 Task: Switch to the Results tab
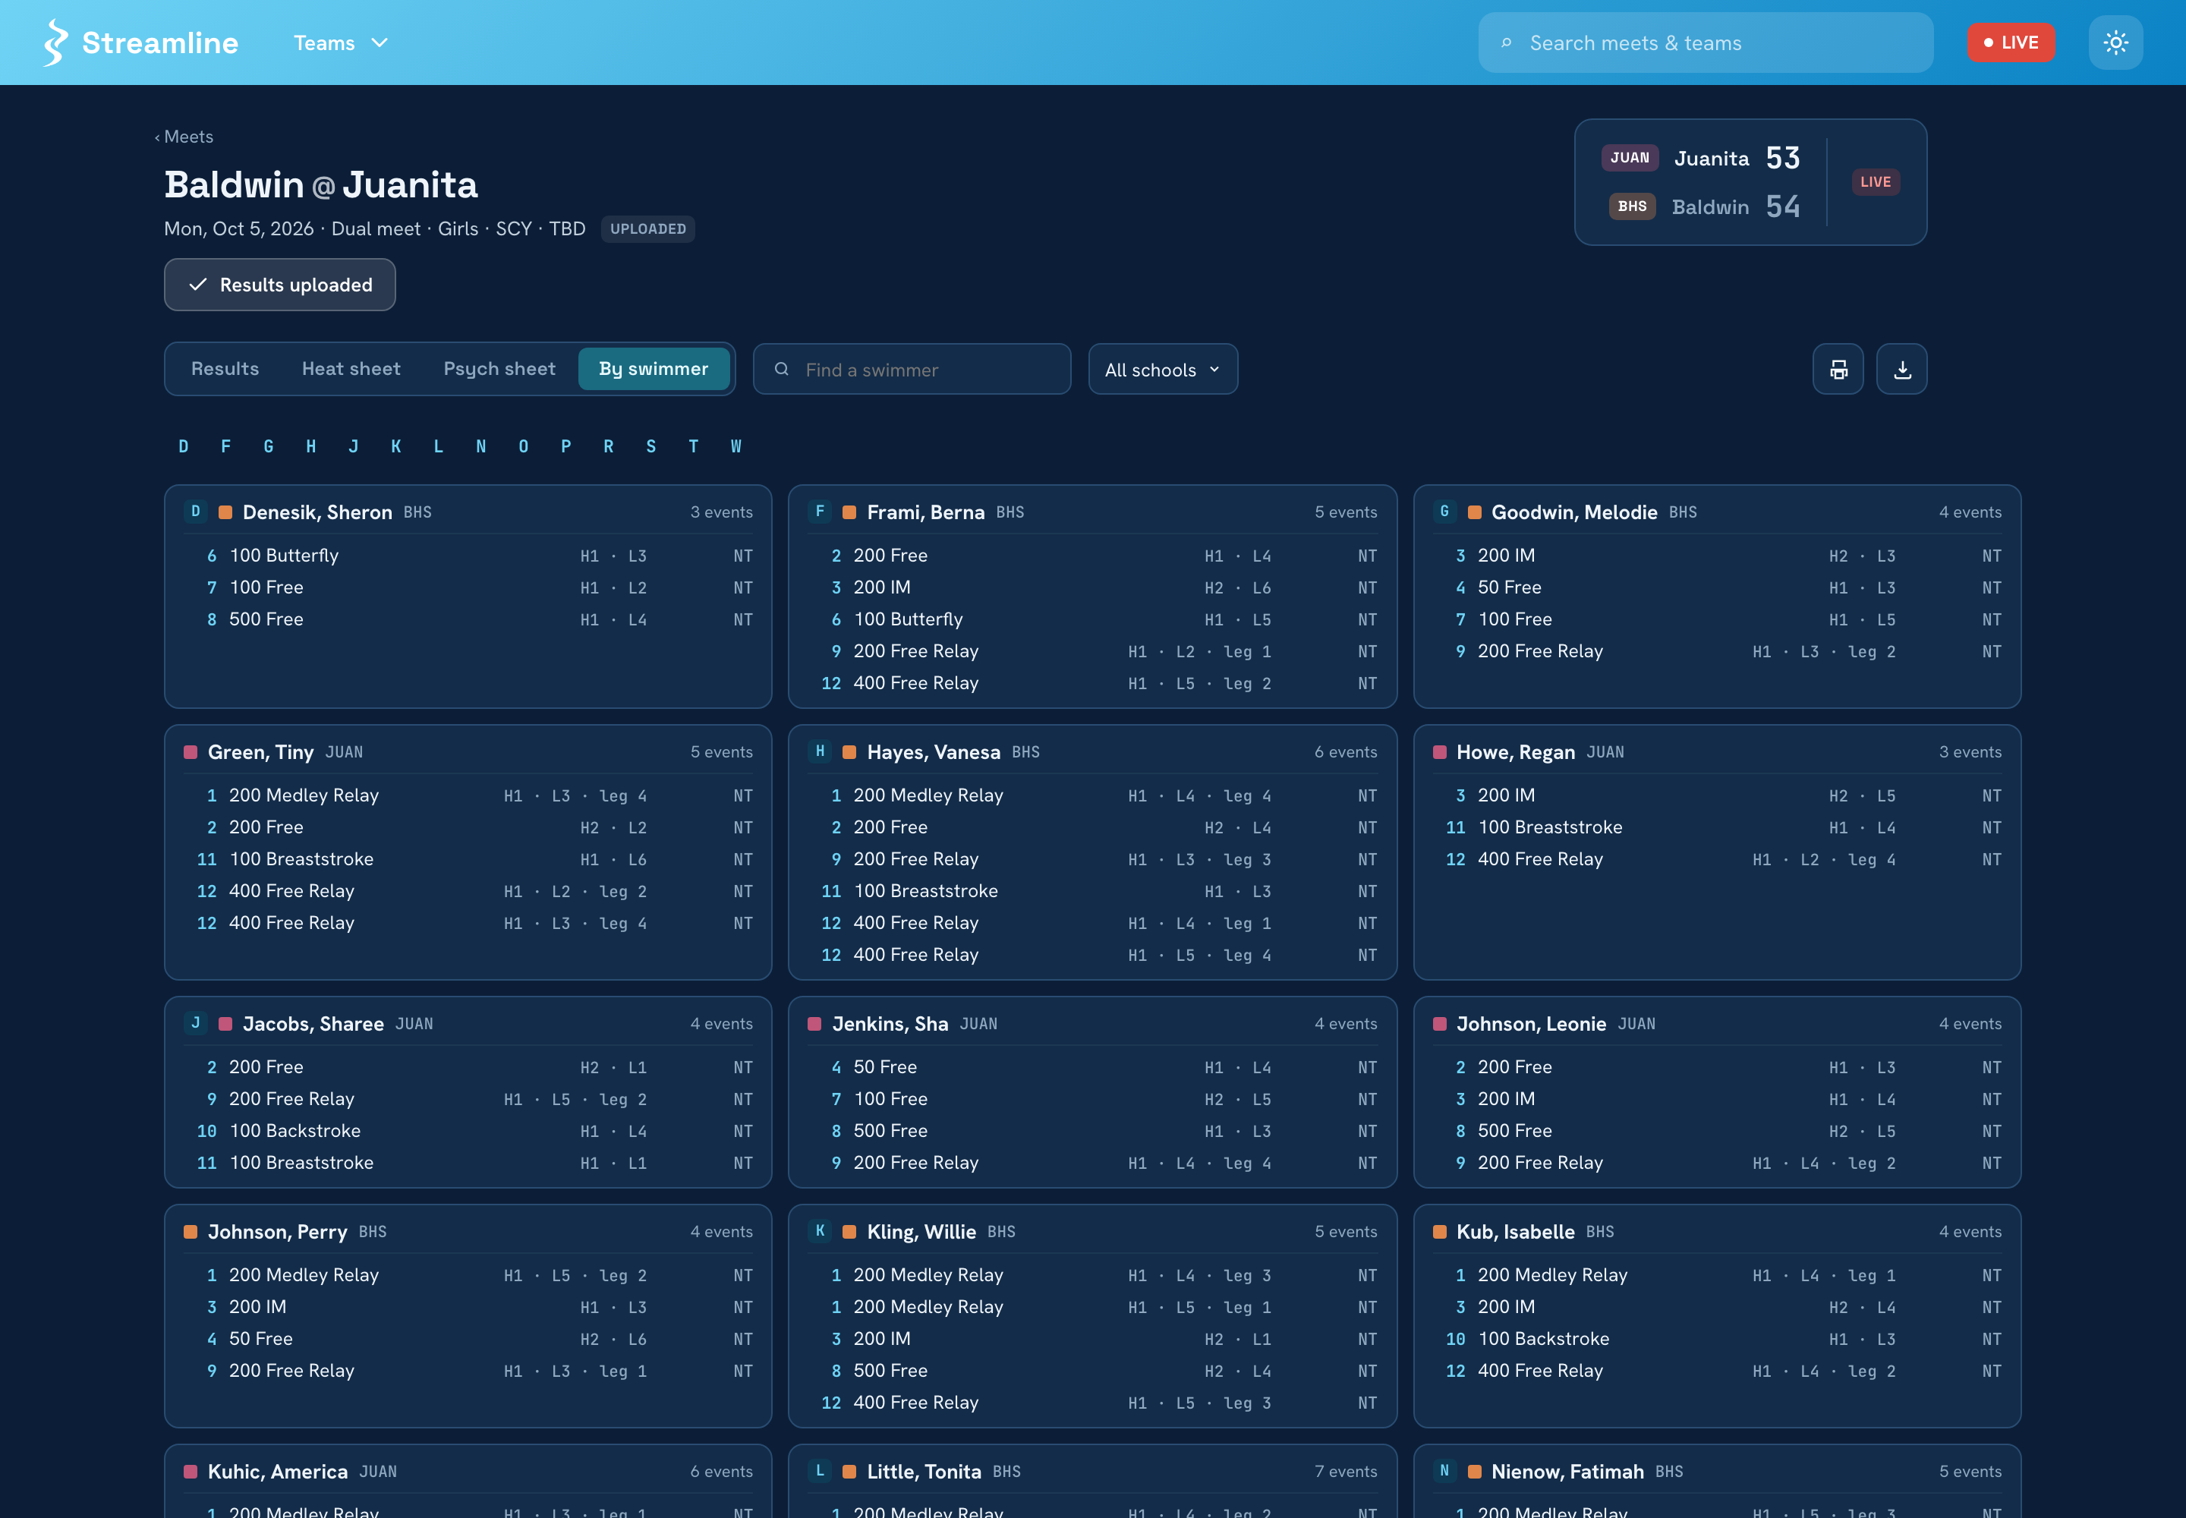click(225, 369)
